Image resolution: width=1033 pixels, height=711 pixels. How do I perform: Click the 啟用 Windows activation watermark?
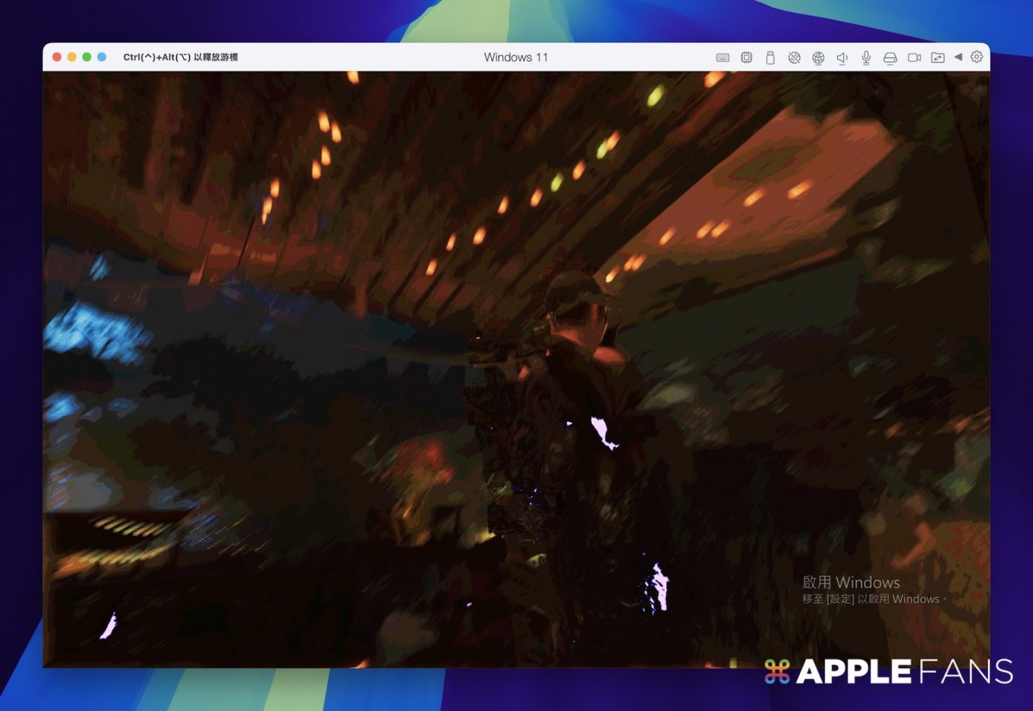point(852,583)
